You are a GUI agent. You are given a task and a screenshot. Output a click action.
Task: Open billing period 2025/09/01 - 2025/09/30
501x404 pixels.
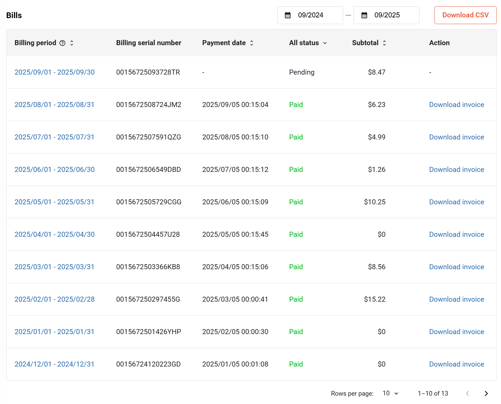[55, 72]
